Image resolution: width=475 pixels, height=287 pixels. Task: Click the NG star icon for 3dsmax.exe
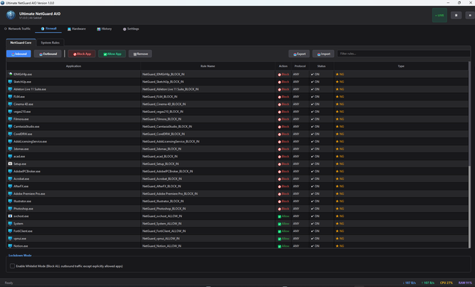point(337,149)
